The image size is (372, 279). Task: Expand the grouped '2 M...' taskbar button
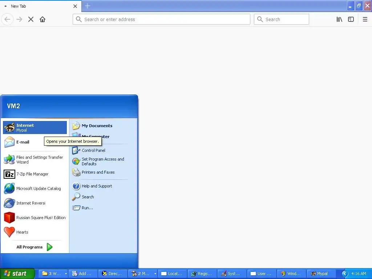(142, 274)
